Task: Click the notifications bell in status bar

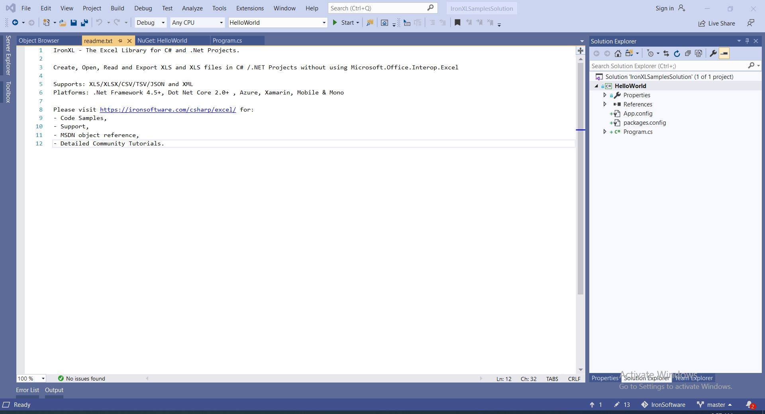Action: (750, 405)
